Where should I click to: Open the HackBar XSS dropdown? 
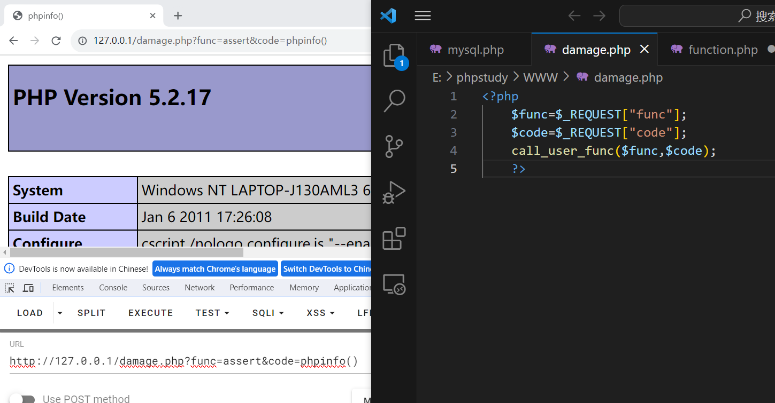pyautogui.click(x=320, y=313)
